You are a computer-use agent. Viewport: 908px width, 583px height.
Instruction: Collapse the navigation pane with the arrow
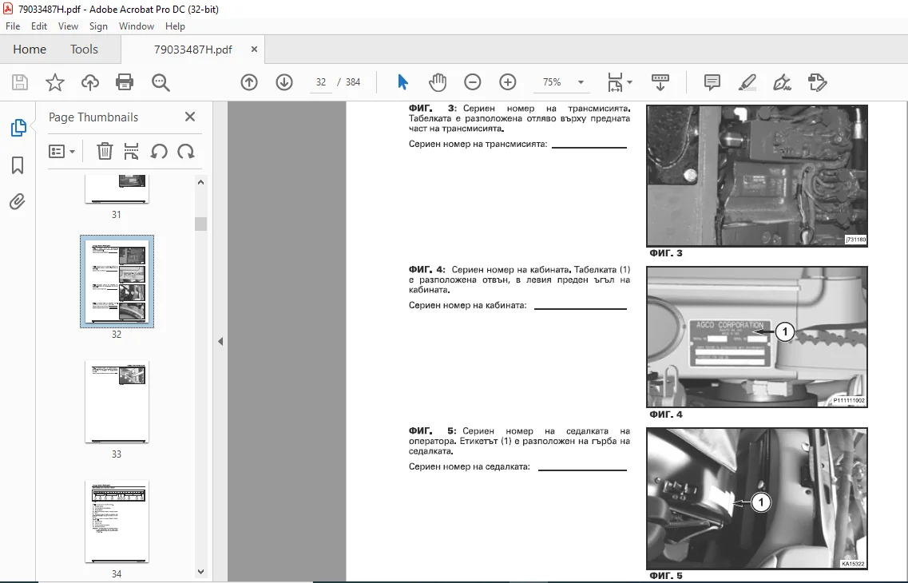click(220, 342)
